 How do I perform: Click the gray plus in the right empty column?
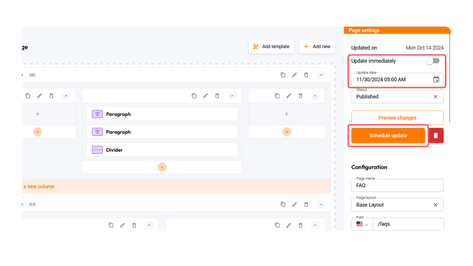click(x=287, y=114)
